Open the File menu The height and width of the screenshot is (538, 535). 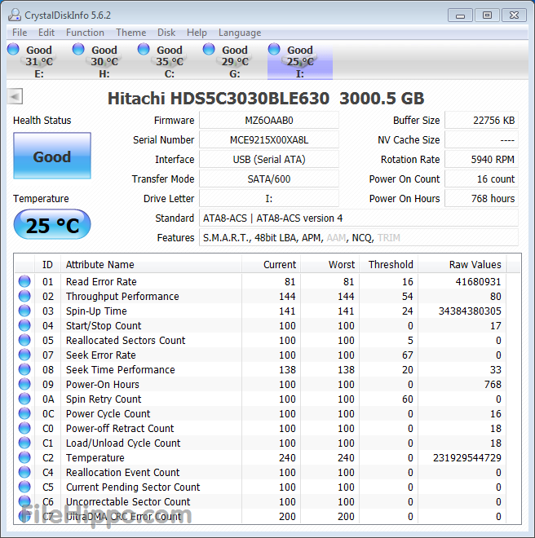20,33
